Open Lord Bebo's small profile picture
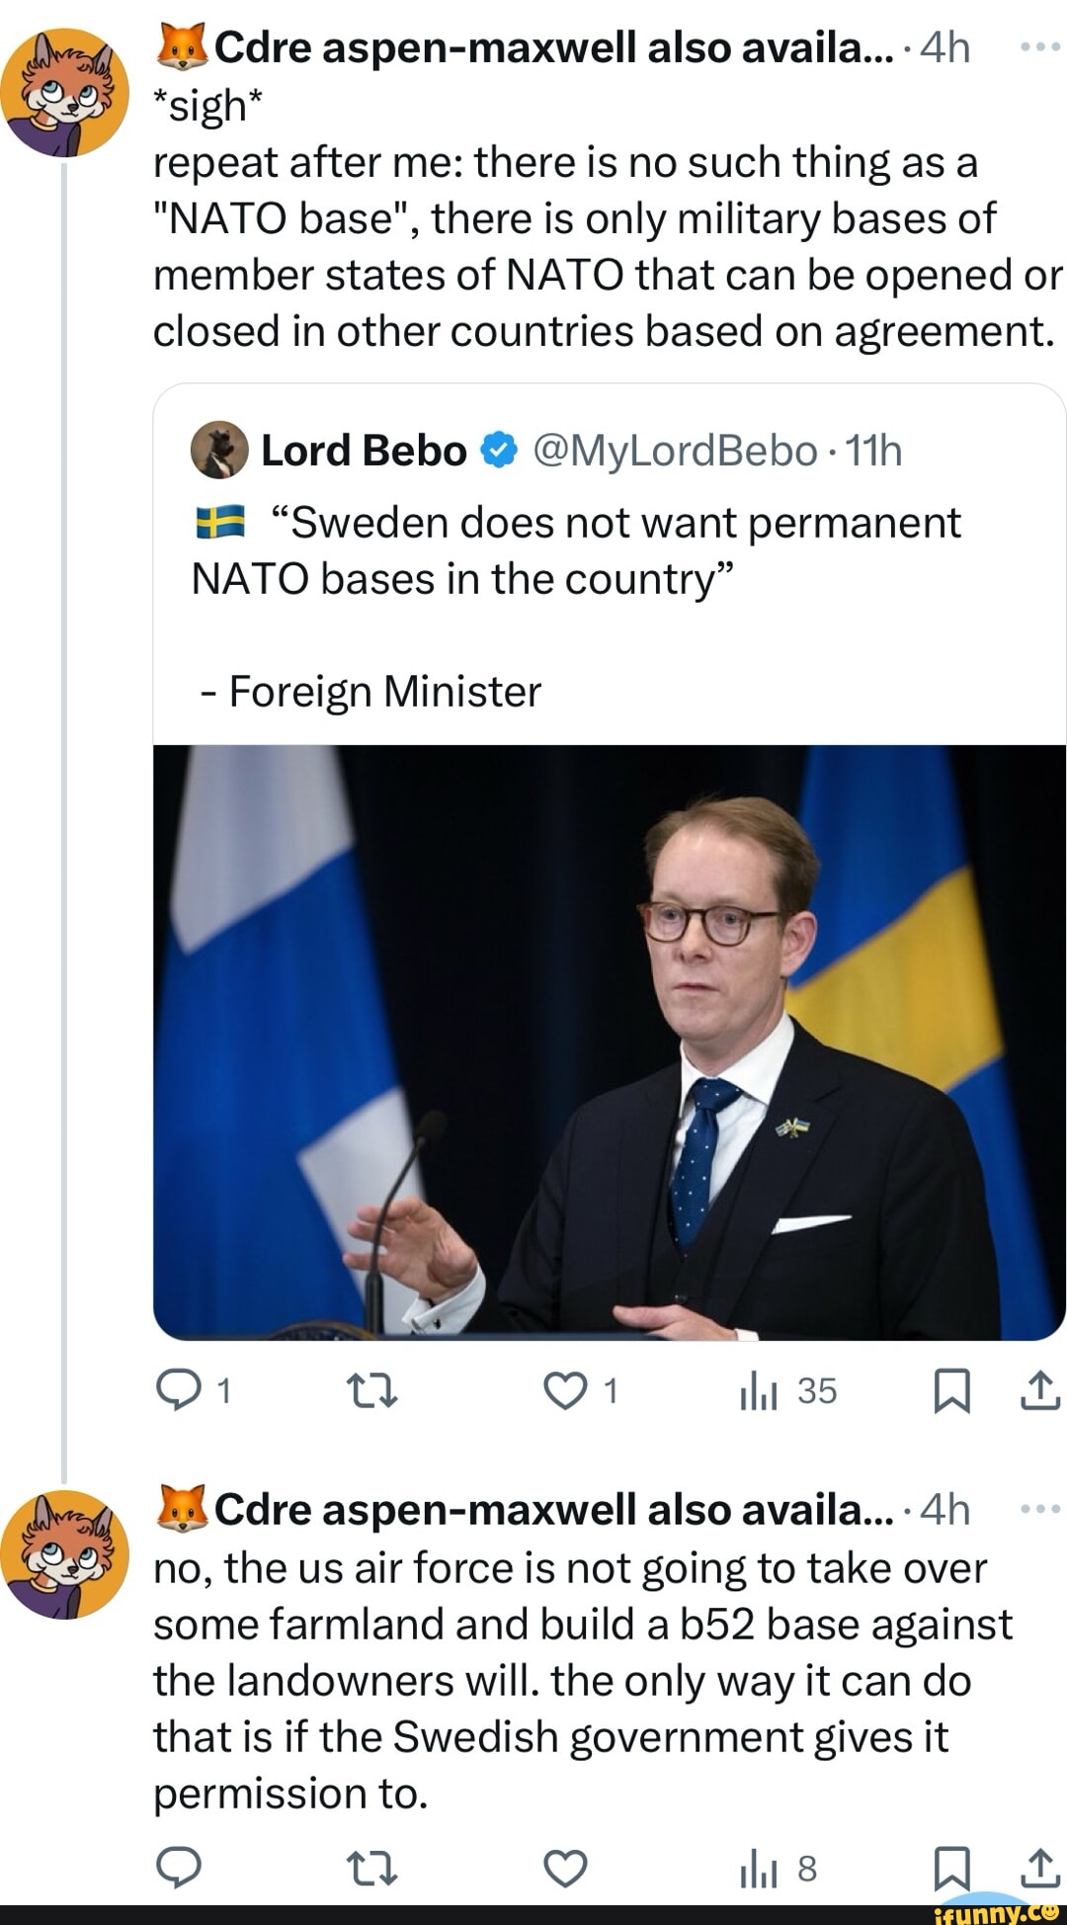 219,451
